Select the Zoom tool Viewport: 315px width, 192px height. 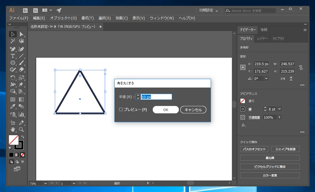(x=21, y=130)
